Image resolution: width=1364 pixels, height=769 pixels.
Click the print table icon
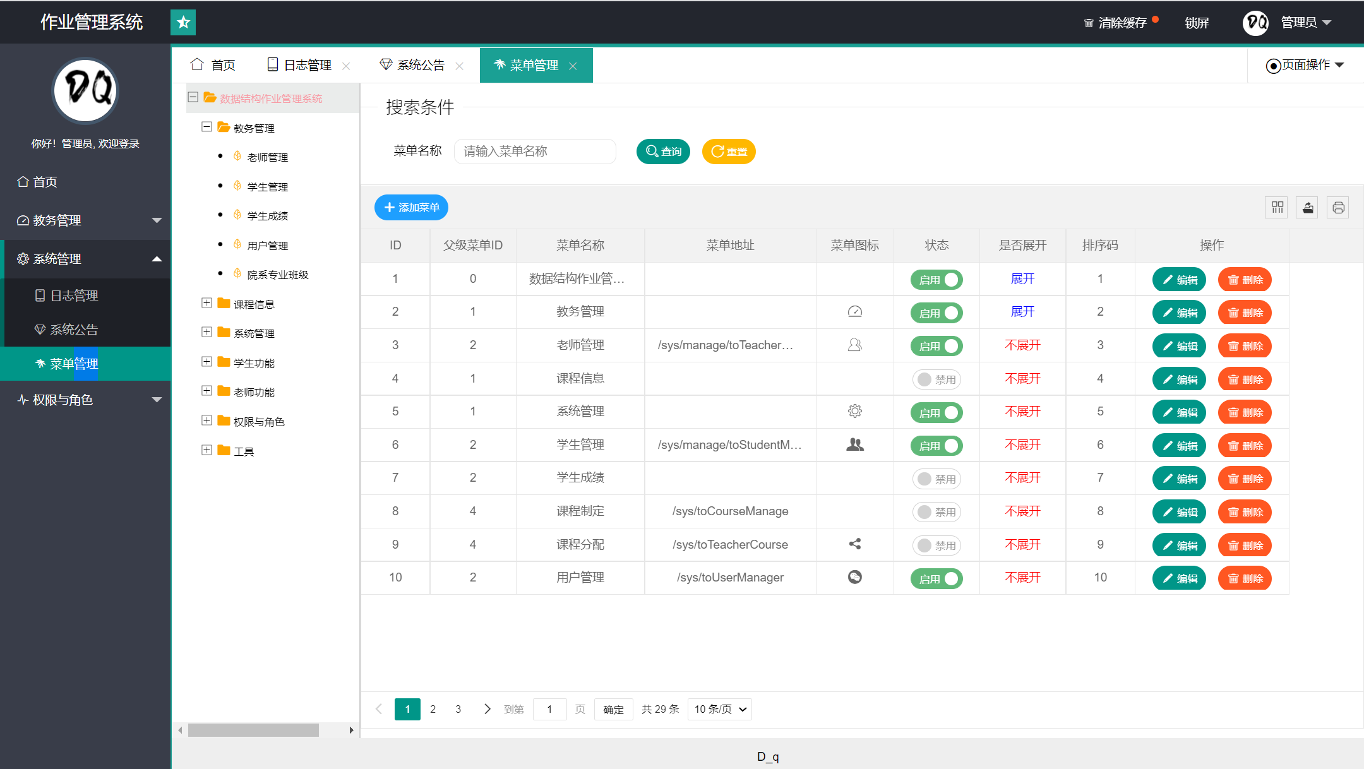[1337, 208]
